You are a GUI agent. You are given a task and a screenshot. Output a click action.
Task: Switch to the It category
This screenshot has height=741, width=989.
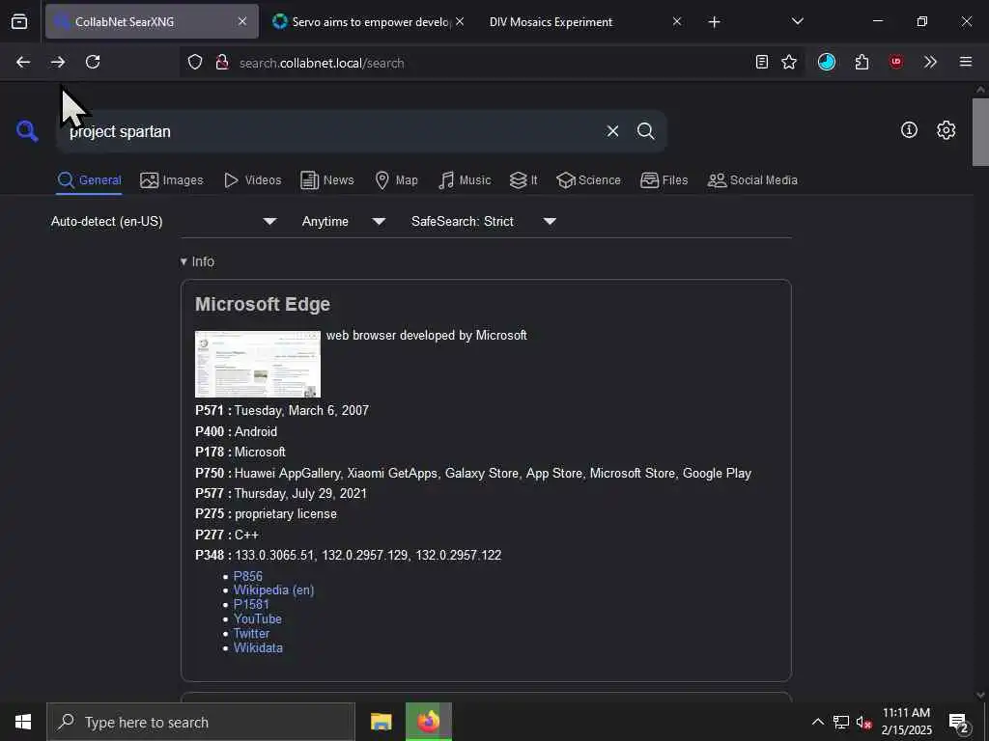[523, 180]
